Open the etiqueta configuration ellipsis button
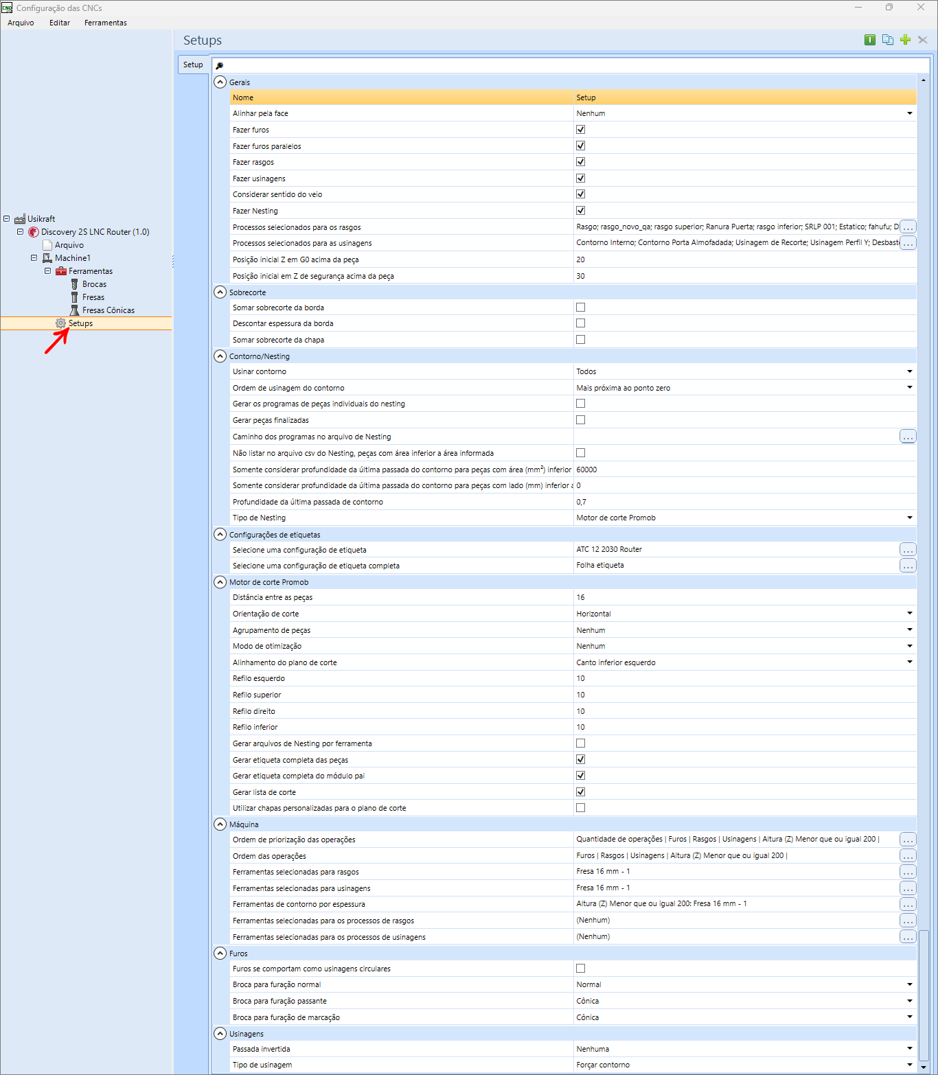 pos(908,550)
